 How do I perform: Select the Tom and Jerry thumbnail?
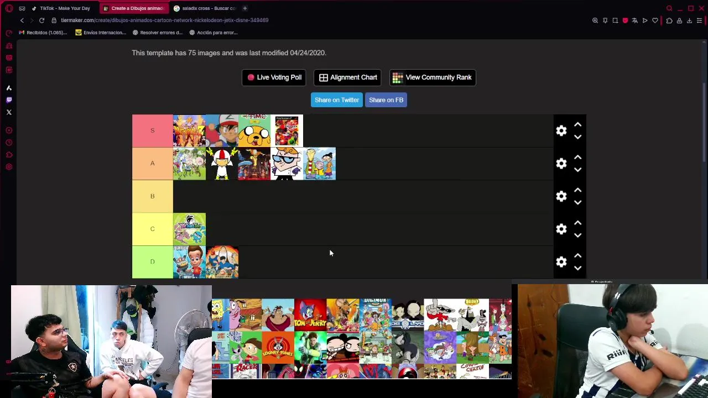[x=310, y=315]
